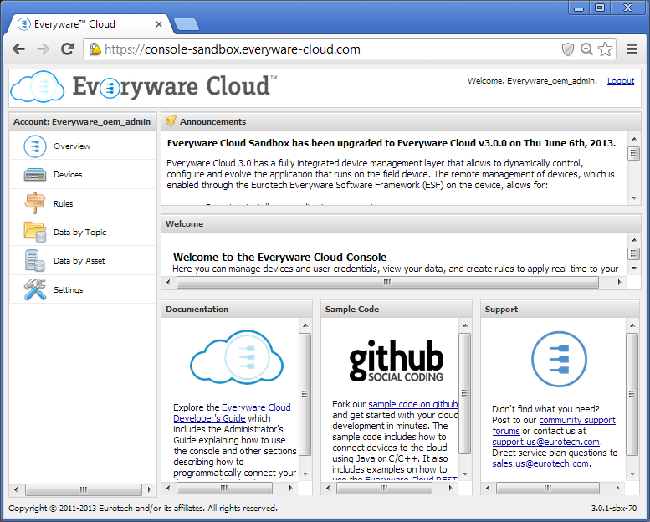Click Support panel horizontal scrollbar thumb

(548, 488)
